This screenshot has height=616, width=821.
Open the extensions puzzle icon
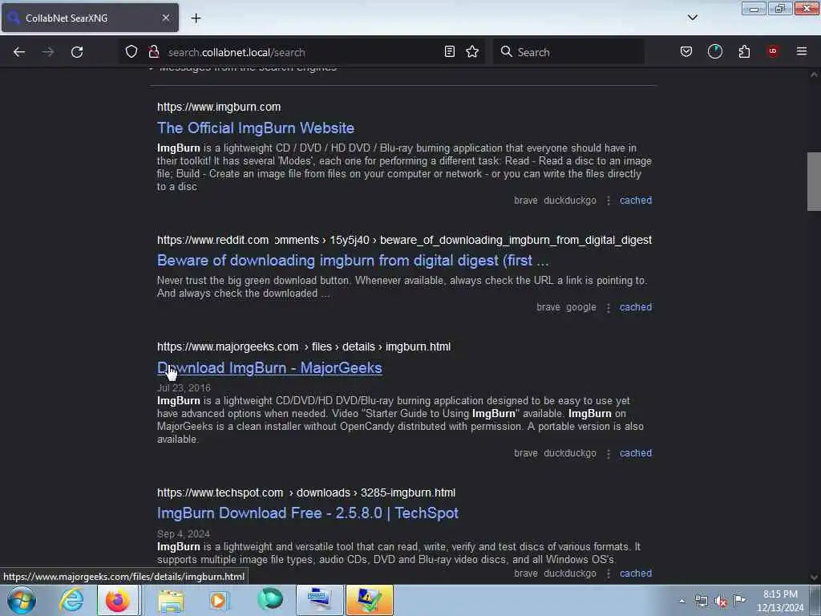click(744, 51)
